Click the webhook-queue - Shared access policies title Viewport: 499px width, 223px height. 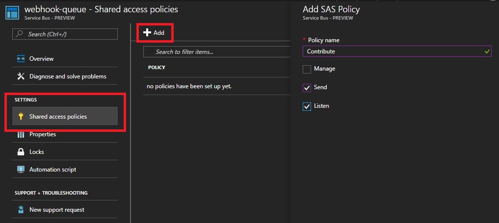tap(101, 9)
